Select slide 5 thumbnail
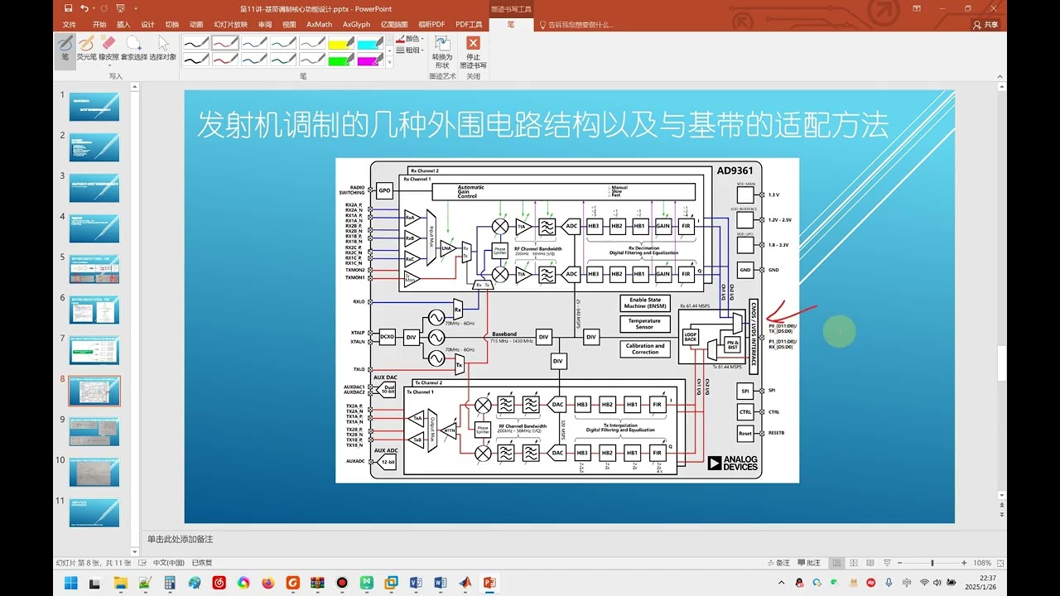Image resolution: width=1060 pixels, height=596 pixels. [x=94, y=269]
